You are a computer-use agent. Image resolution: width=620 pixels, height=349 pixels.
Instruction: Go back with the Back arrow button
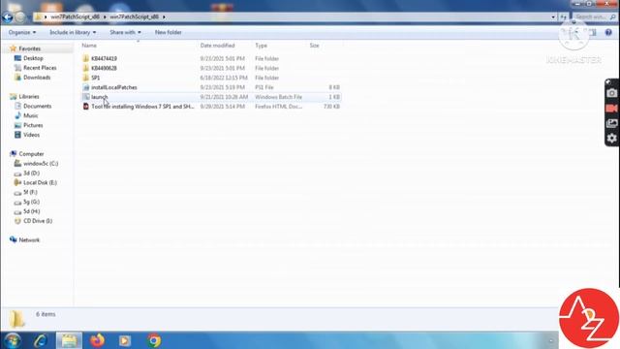coord(8,17)
